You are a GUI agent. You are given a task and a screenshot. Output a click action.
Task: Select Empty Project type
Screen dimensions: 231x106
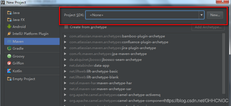tap(32, 79)
